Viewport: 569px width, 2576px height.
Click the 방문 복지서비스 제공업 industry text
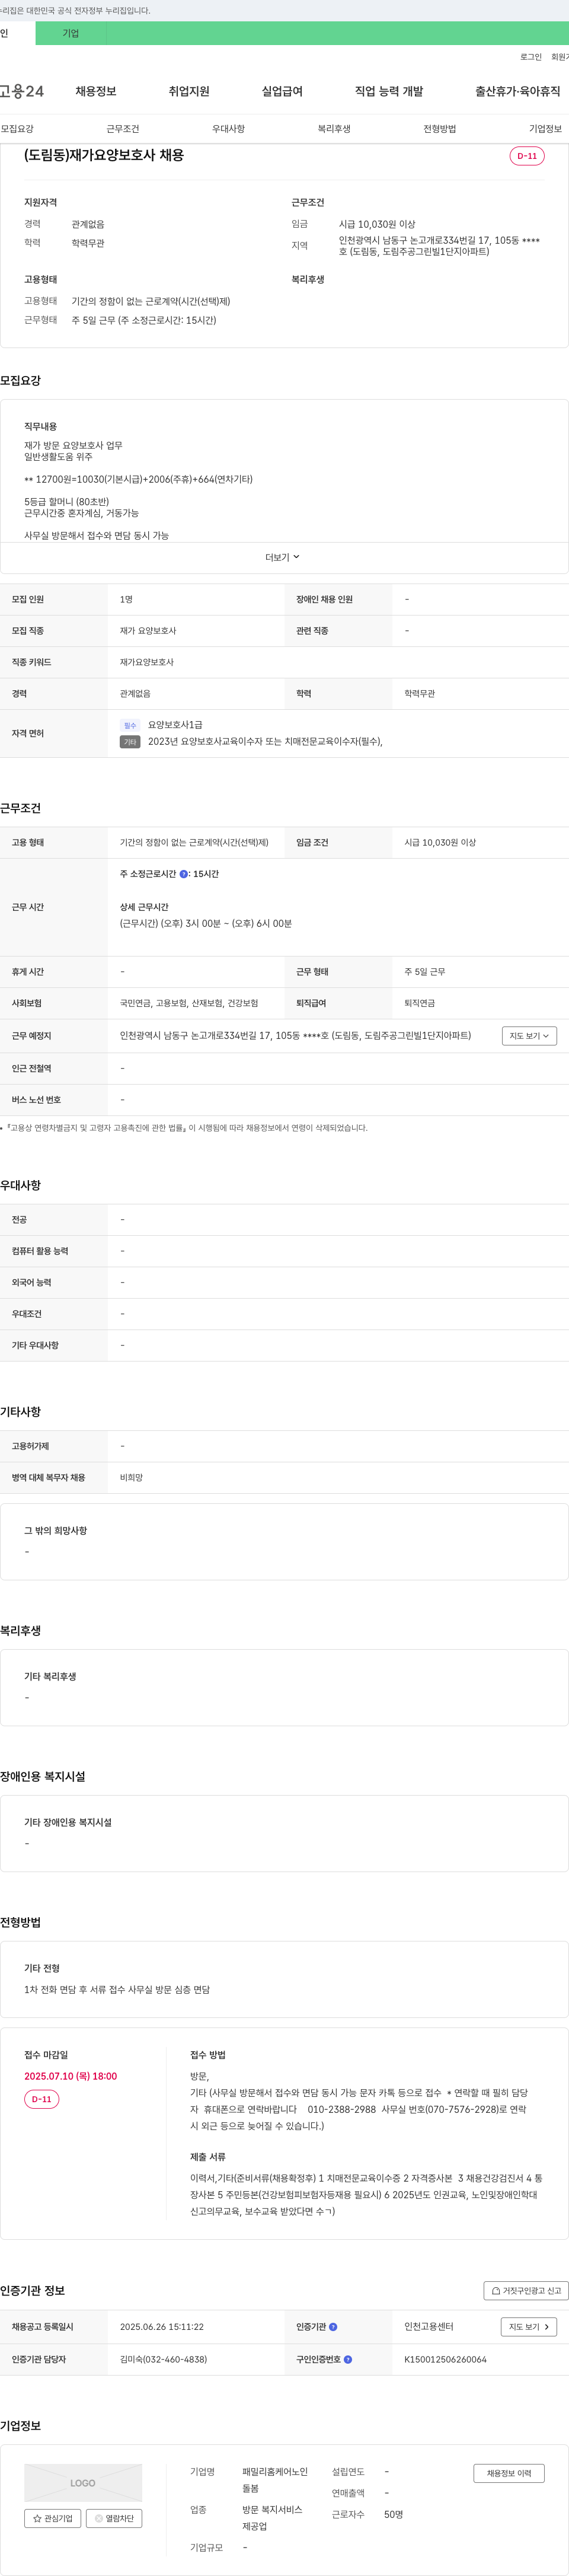[272, 2518]
